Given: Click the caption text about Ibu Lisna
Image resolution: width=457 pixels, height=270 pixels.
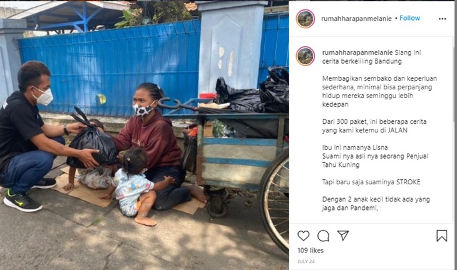Looking at the screenshot, I should [x=375, y=156].
